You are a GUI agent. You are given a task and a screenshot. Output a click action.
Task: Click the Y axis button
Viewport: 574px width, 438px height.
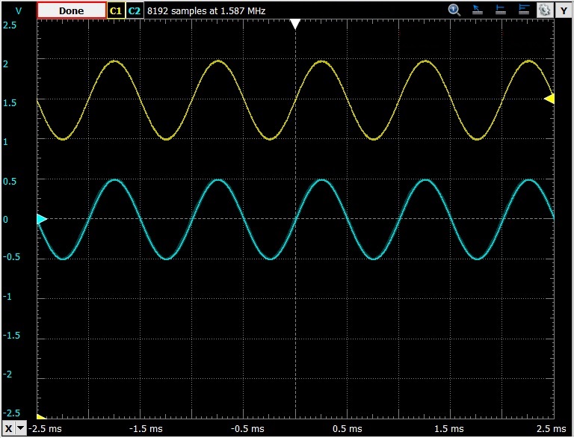tap(564, 10)
